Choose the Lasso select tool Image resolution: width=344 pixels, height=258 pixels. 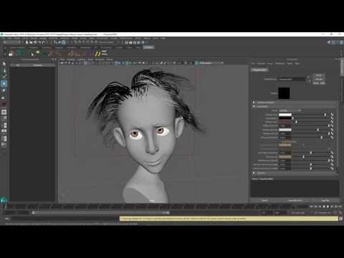click(4, 71)
